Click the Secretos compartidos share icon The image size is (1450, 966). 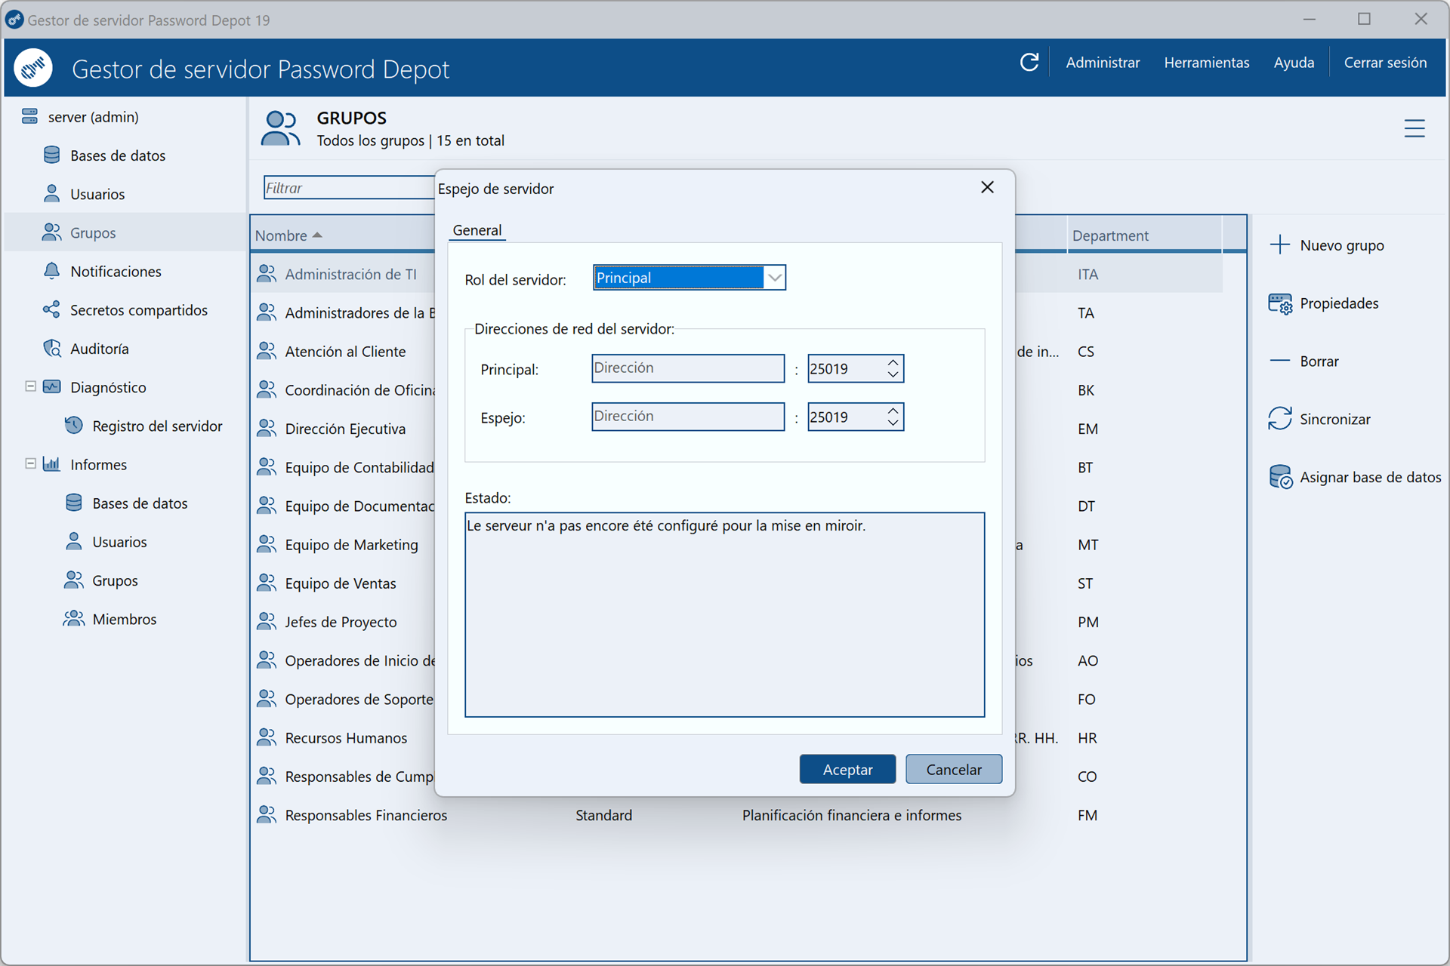52,309
